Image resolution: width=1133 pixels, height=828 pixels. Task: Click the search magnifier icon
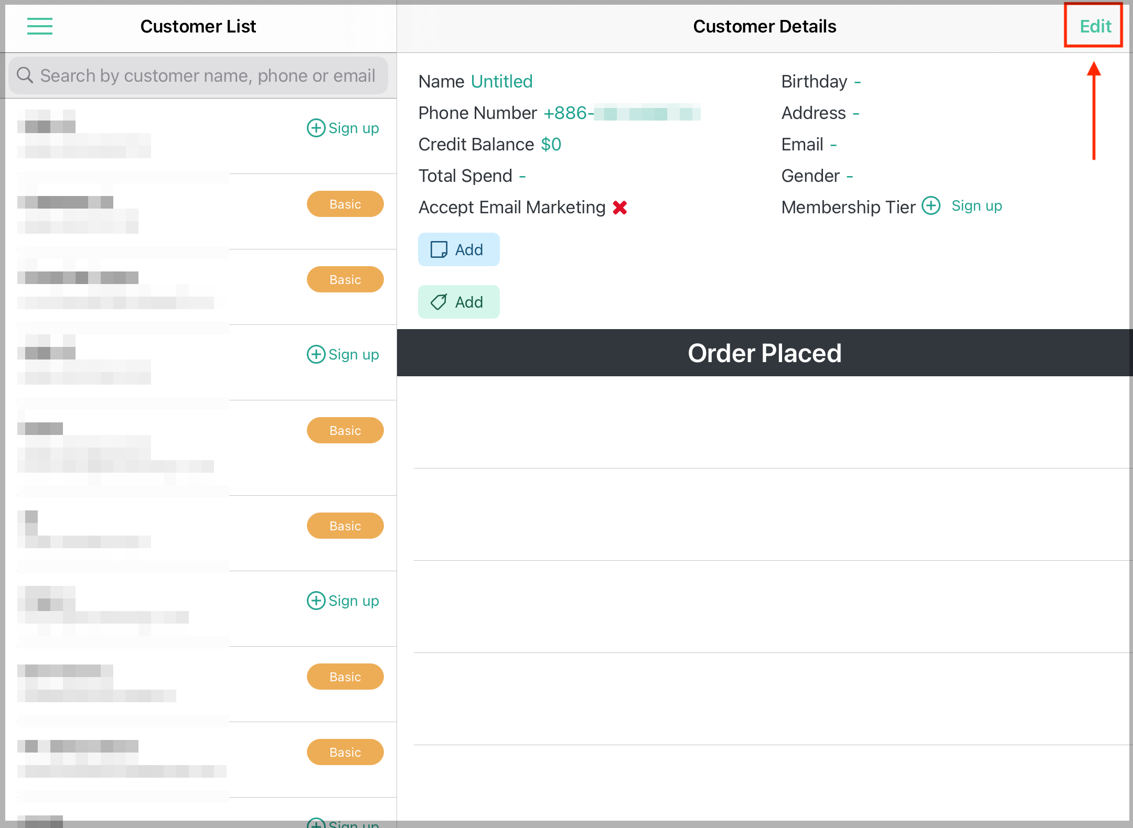click(x=25, y=75)
